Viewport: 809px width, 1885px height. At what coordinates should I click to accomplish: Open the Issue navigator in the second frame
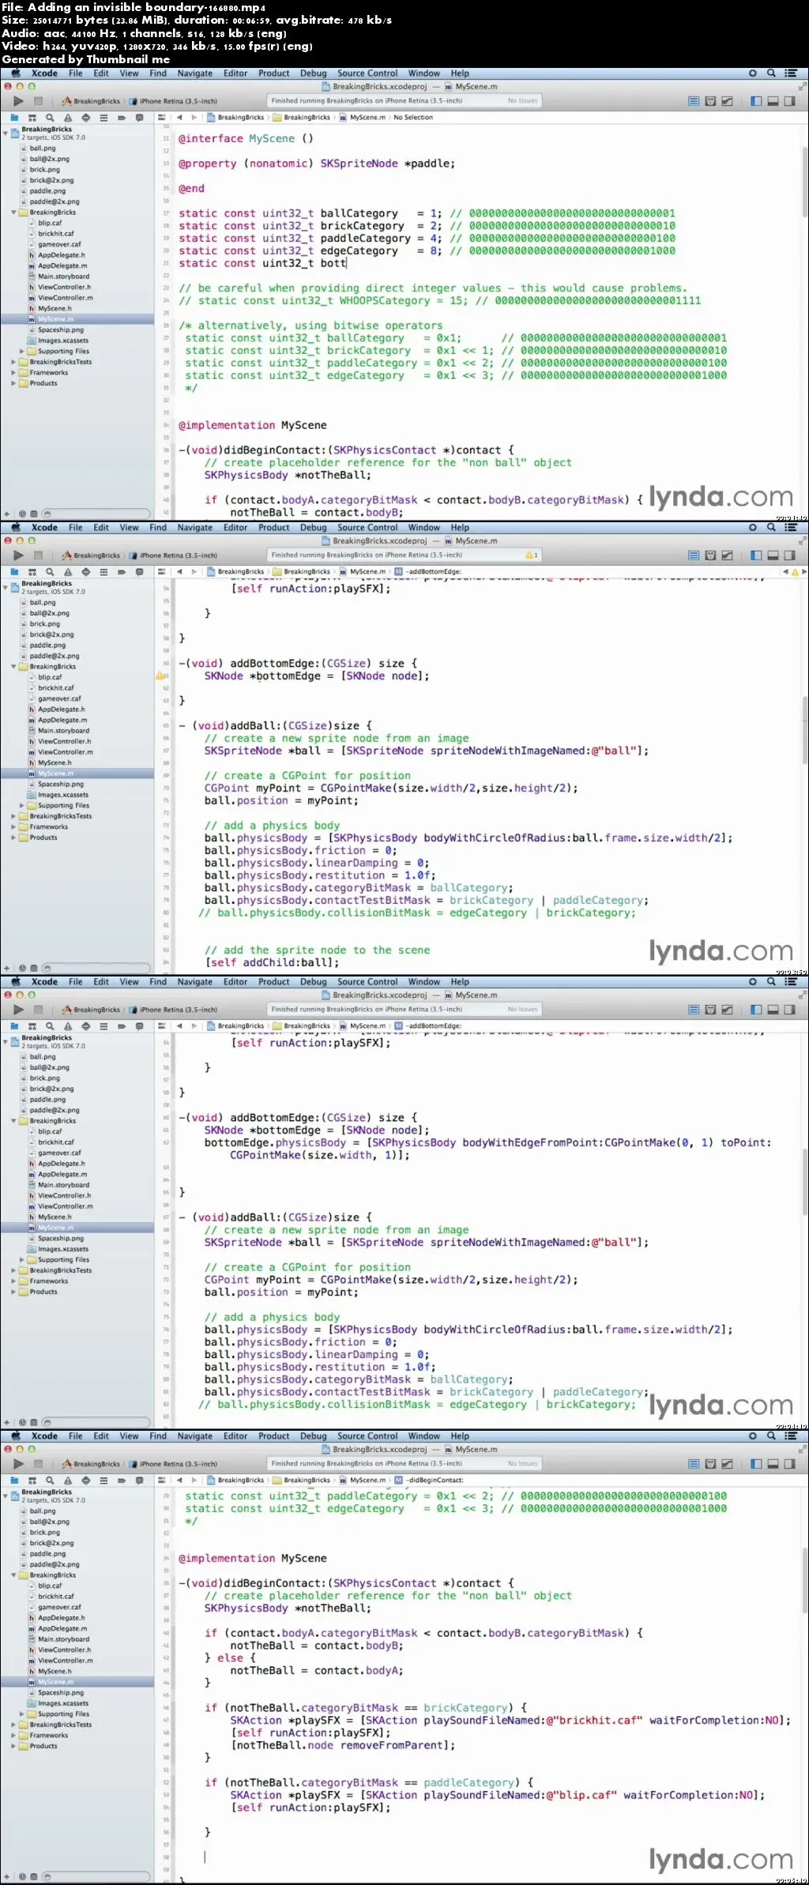pos(68,572)
